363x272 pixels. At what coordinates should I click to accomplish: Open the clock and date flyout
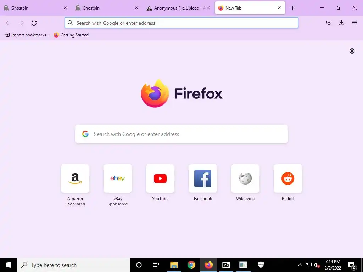pyautogui.click(x=333, y=265)
